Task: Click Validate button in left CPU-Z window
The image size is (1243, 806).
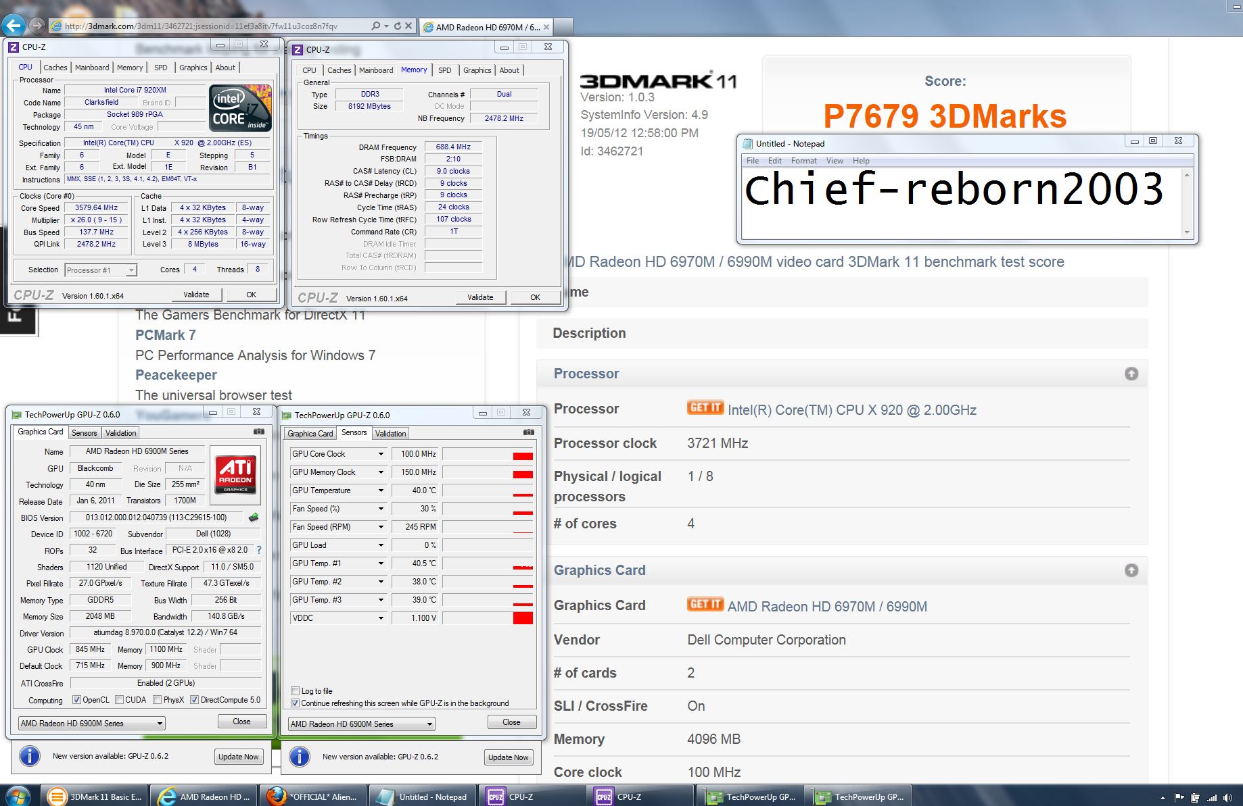Action: coord(196,295)
